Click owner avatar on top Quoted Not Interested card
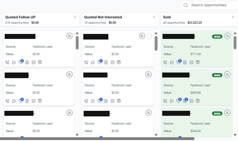The width and height of the screenshot is (238, 141). coord(142,36)
